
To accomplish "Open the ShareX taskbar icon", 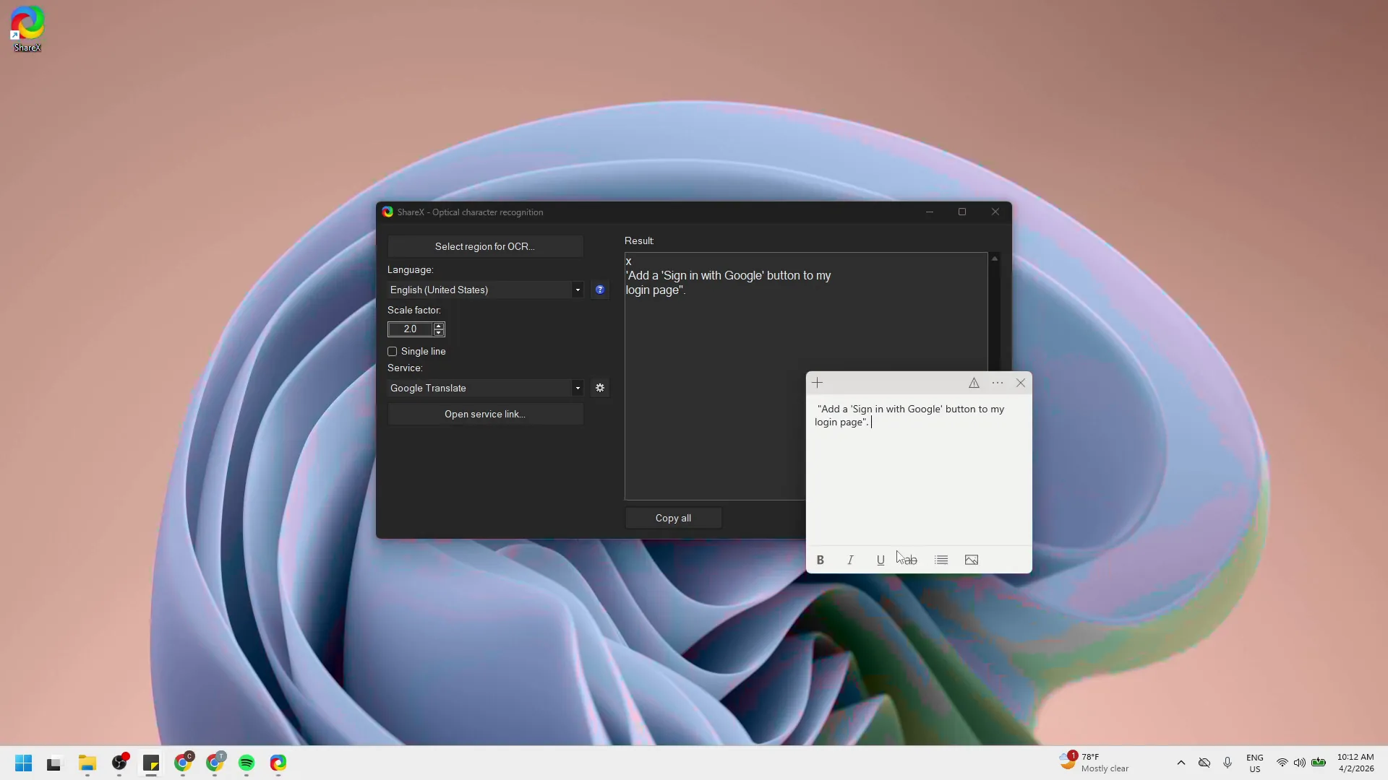I will pyautogui.click(x=278, y=763).
